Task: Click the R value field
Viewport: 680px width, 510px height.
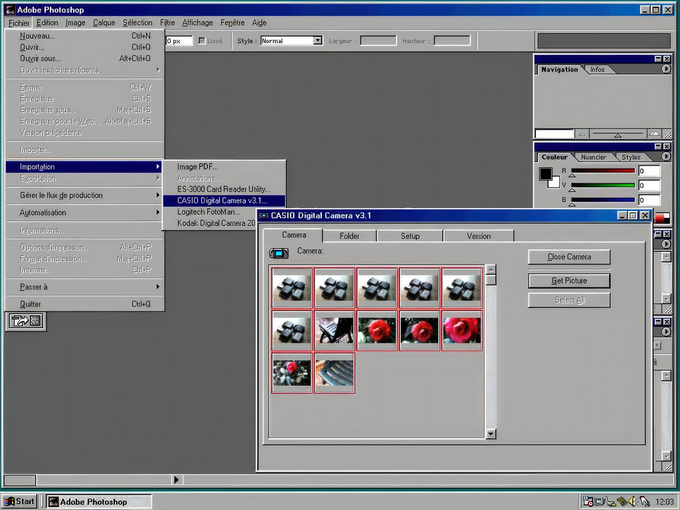Action: click(649, 171)
